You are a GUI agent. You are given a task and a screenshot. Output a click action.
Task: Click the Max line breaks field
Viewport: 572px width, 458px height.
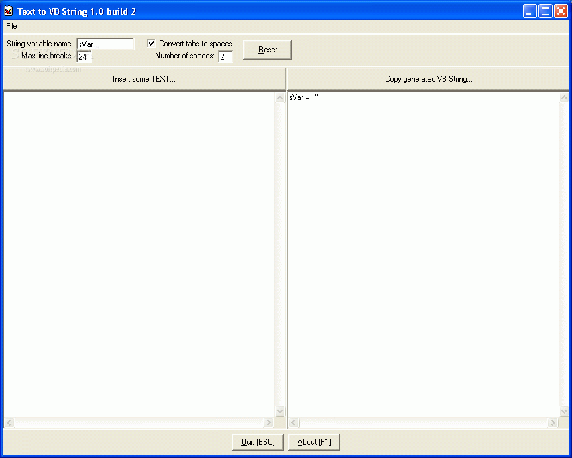[84, 56]
